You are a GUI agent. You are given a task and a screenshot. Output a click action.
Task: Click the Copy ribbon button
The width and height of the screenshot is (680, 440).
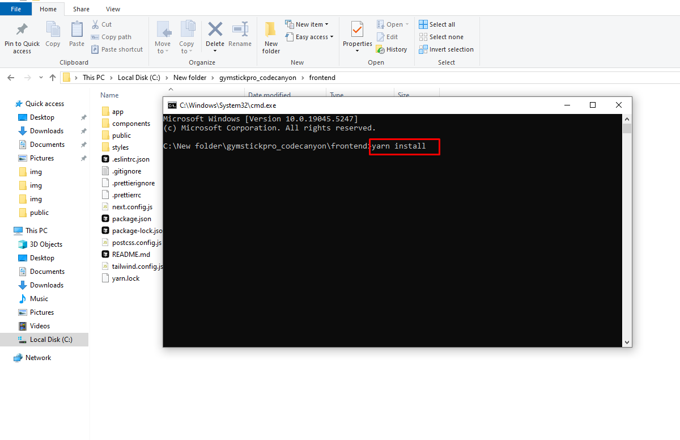pyautogui.click(x=53, y=34)
